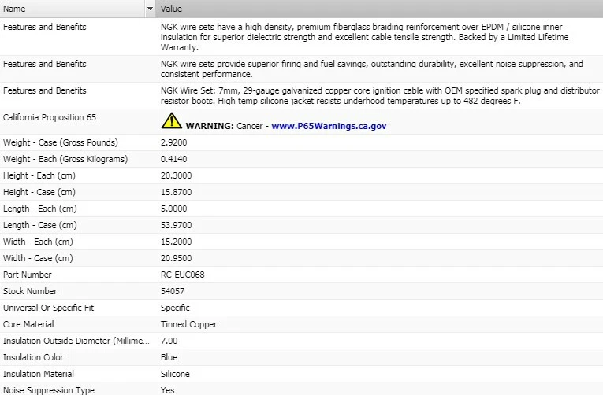Viewport: 603px width, 395px height.
Task: Select the value Tinned Copper
Action: tap(189, 324)
